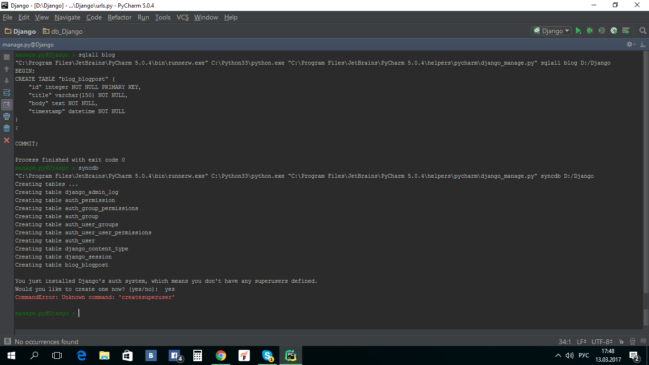Select the db_Django breadcrumb item

[x=63, y=31]
